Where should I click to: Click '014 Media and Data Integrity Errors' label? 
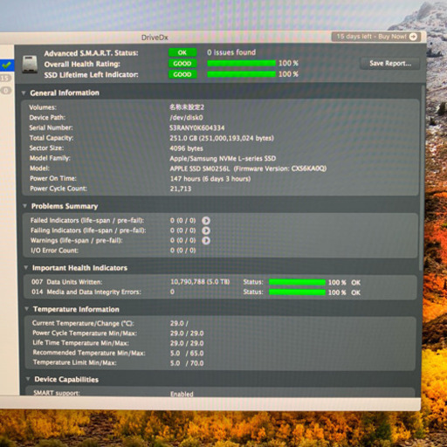[x=86, y=292]
